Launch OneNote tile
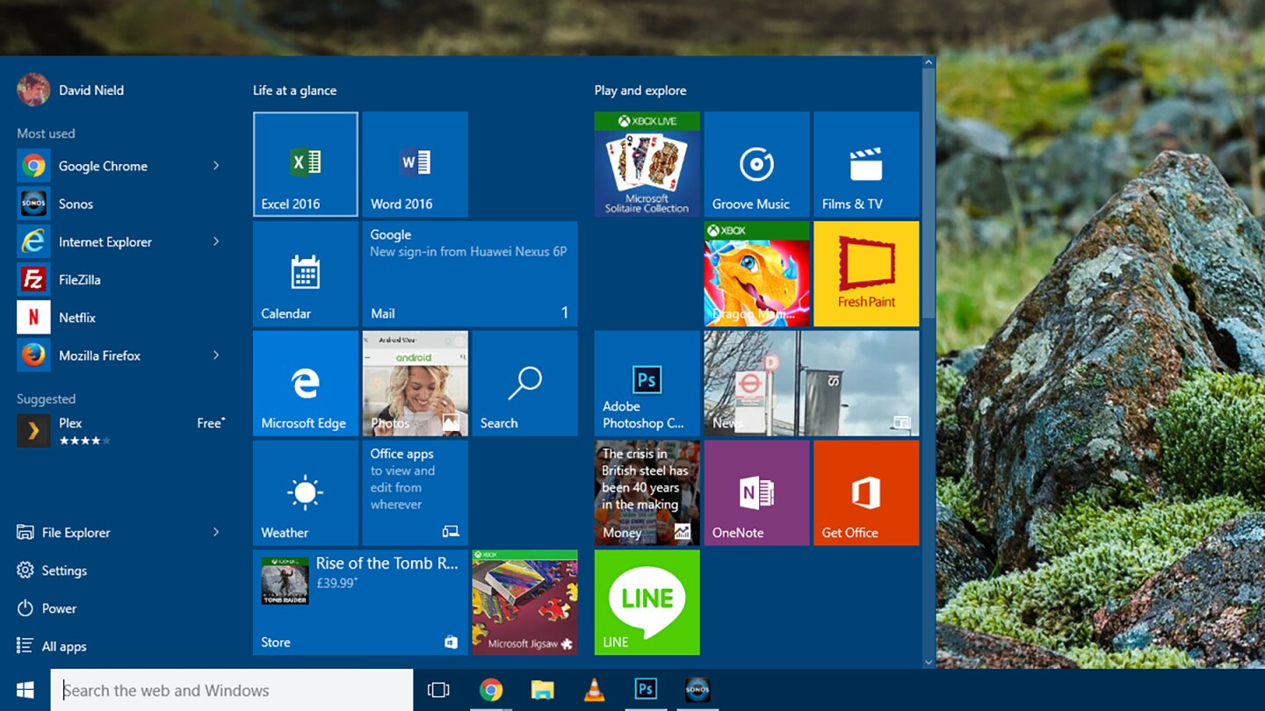This screenshot has height=711, width=1265. point(757,493)
